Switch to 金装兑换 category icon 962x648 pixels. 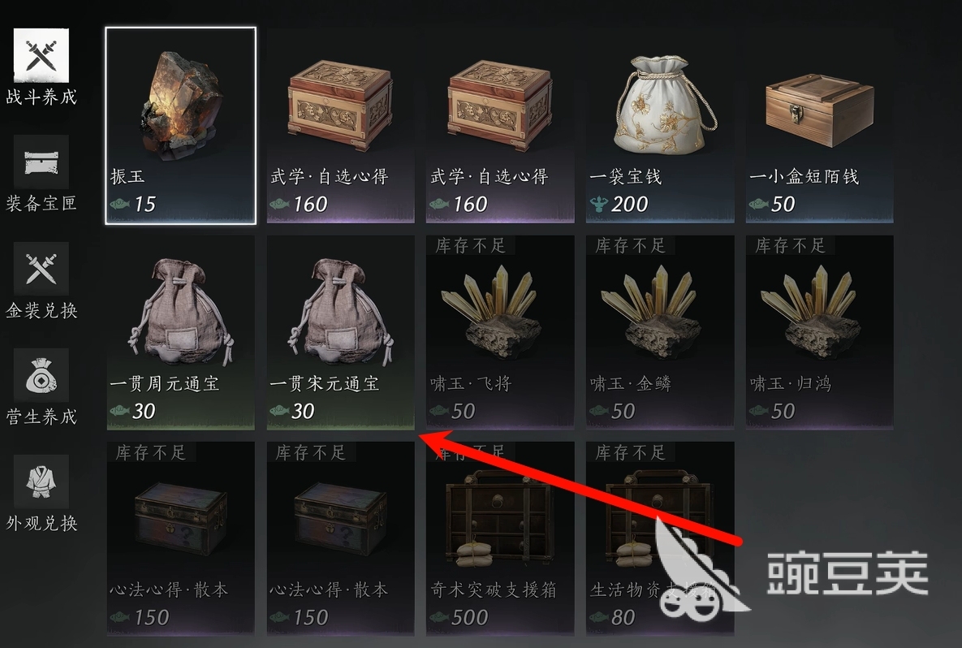[41, 270]
